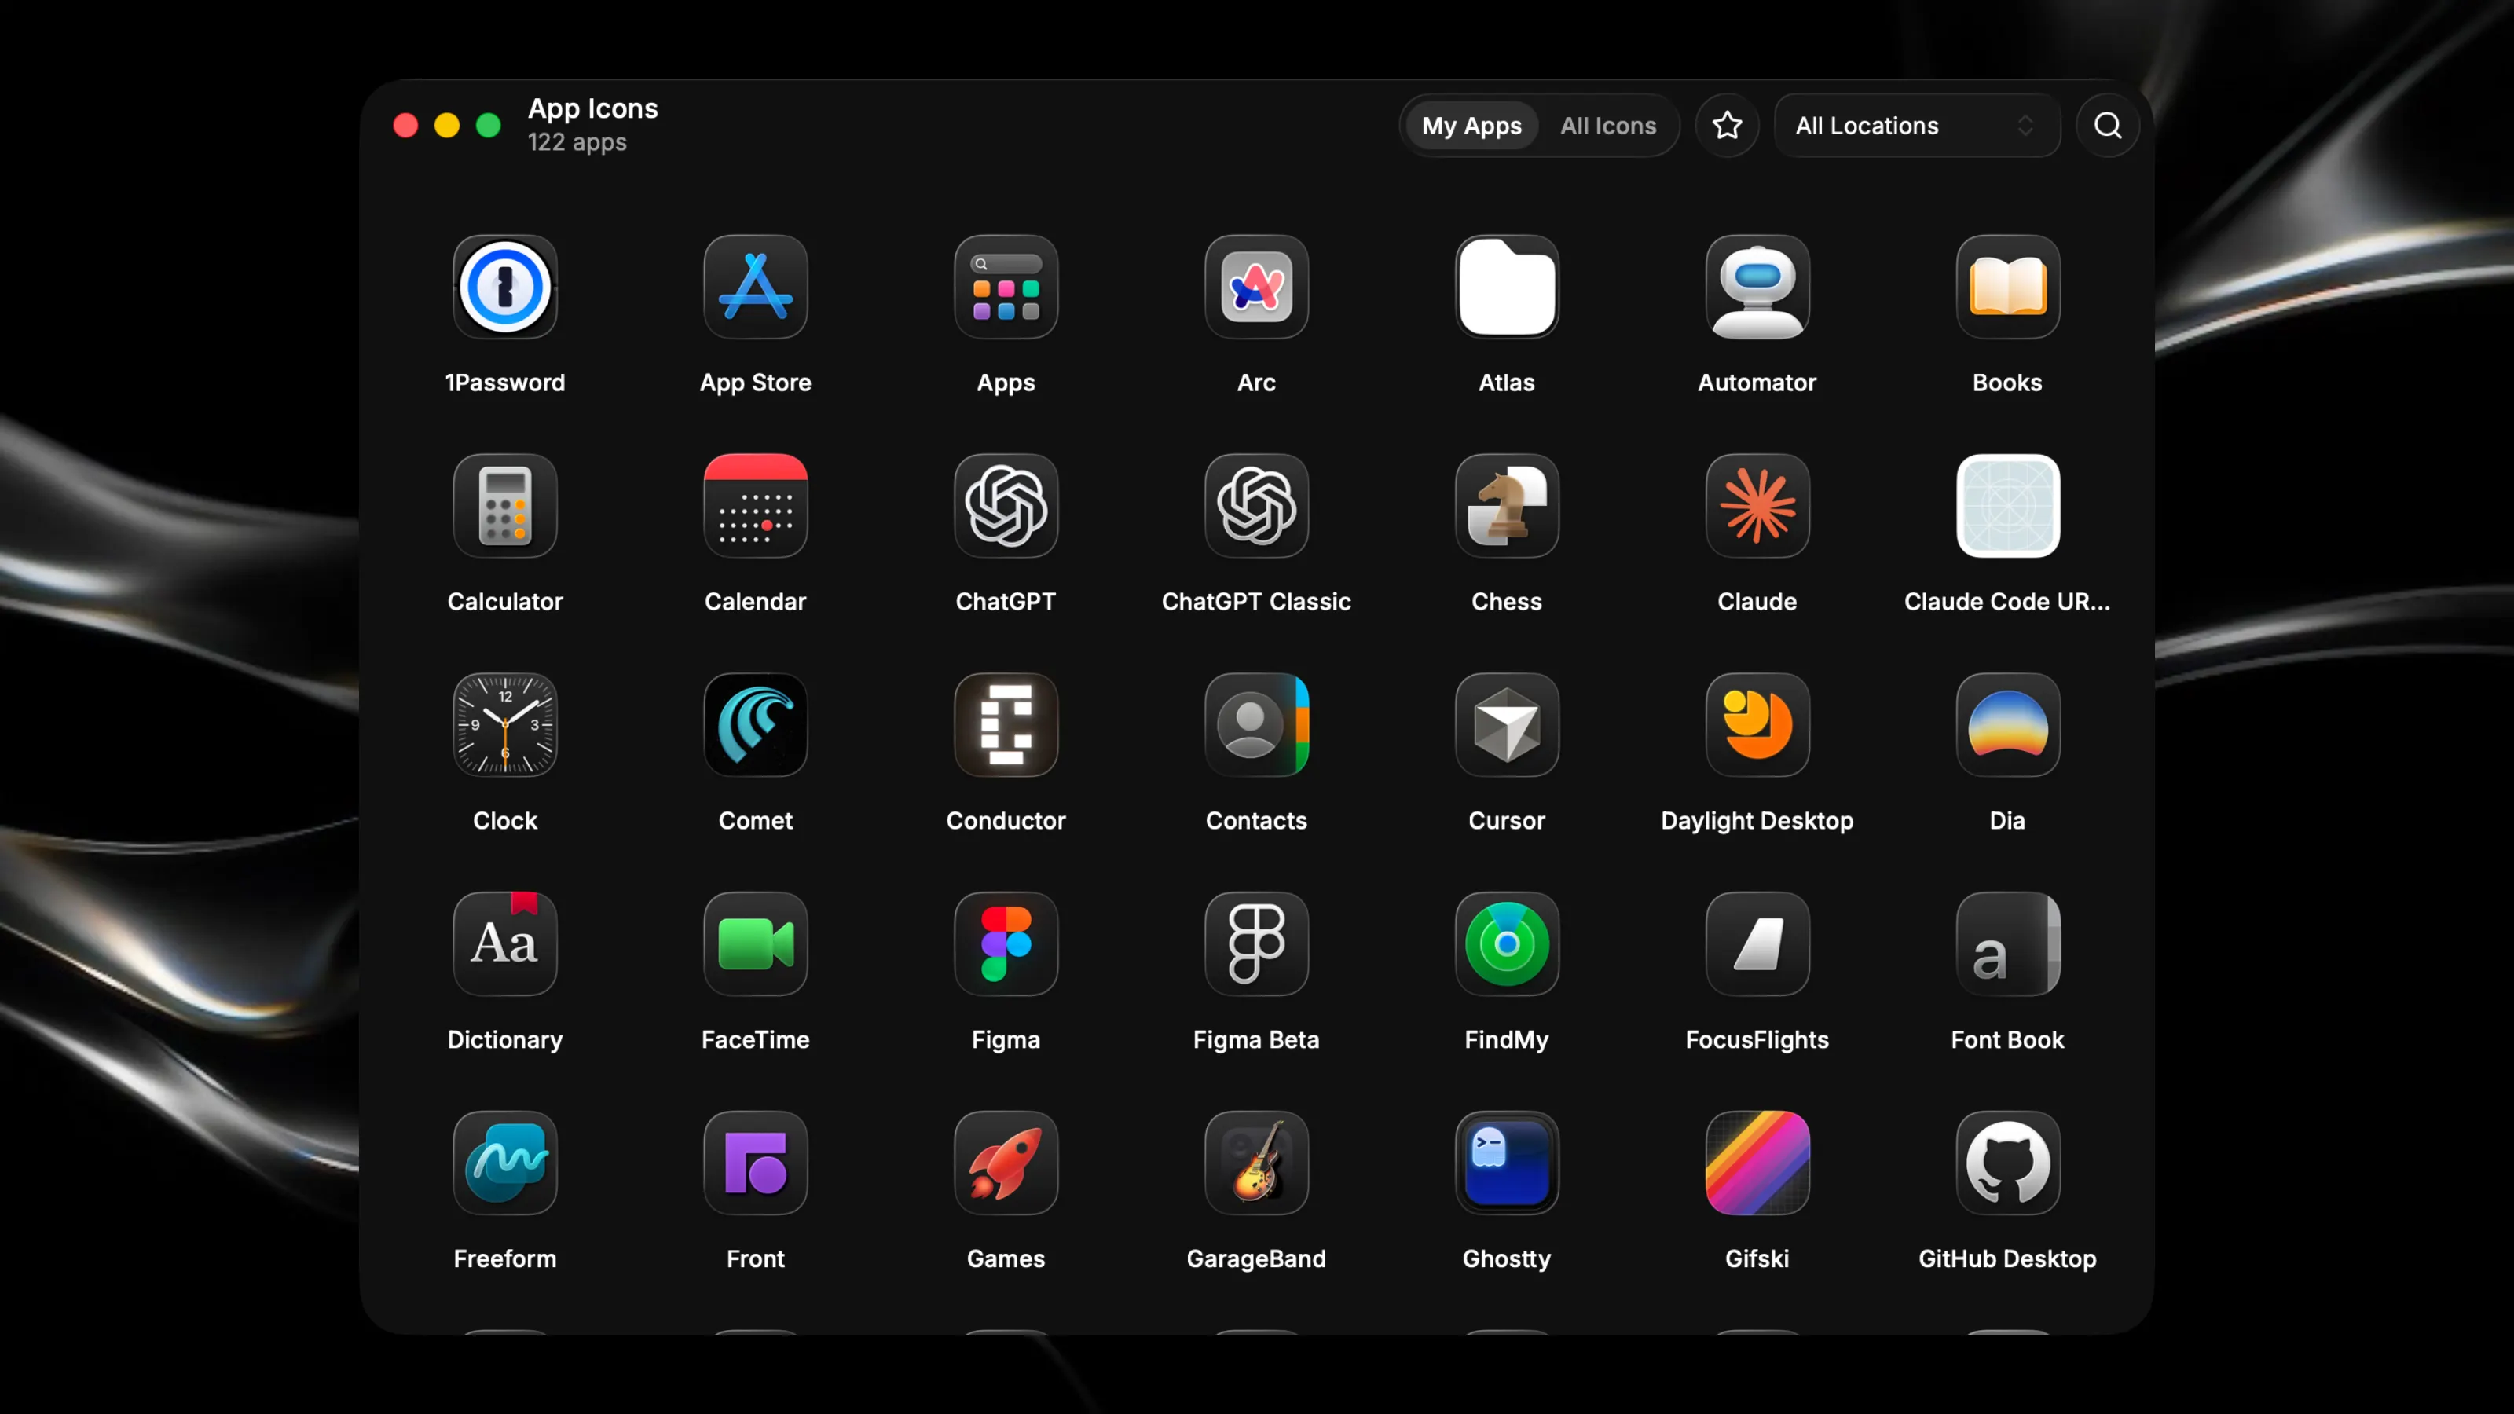Click the Calendar icon

755,505
